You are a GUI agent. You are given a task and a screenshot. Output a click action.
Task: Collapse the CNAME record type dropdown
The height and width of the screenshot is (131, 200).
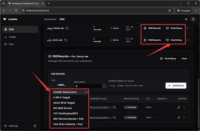(x=62, y=85)
